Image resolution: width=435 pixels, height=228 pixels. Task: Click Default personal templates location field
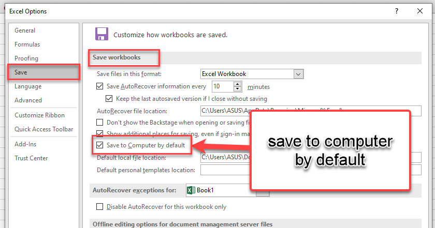311,170
